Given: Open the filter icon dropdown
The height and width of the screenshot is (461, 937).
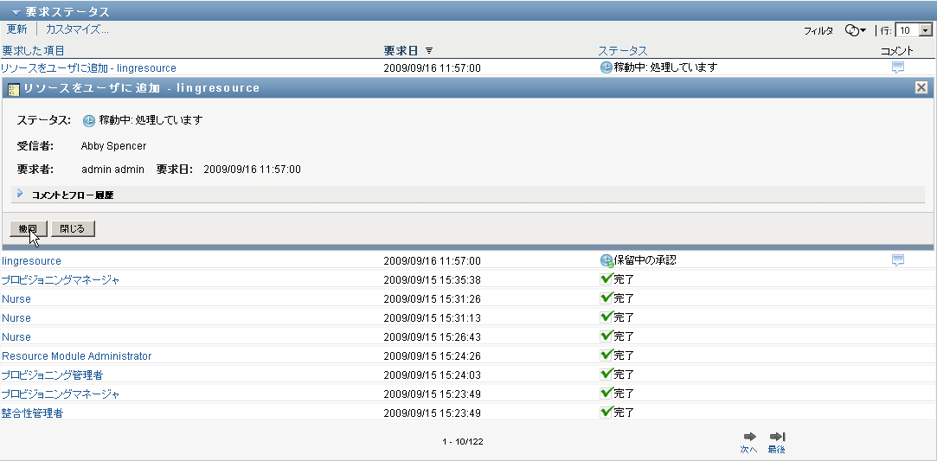Looking at the screenshot, I should [x=856, y=30].
